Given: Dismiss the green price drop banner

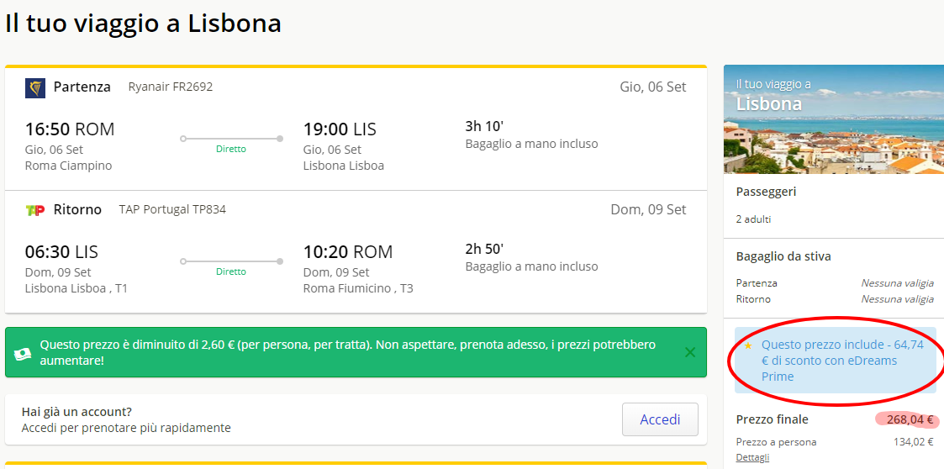Looking at the screenshot, I should pos(690,352).
